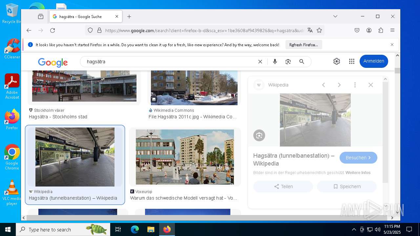Open Weitere Infos copyright link
Viewport: 420px width, 236px height.
(358, 173)
